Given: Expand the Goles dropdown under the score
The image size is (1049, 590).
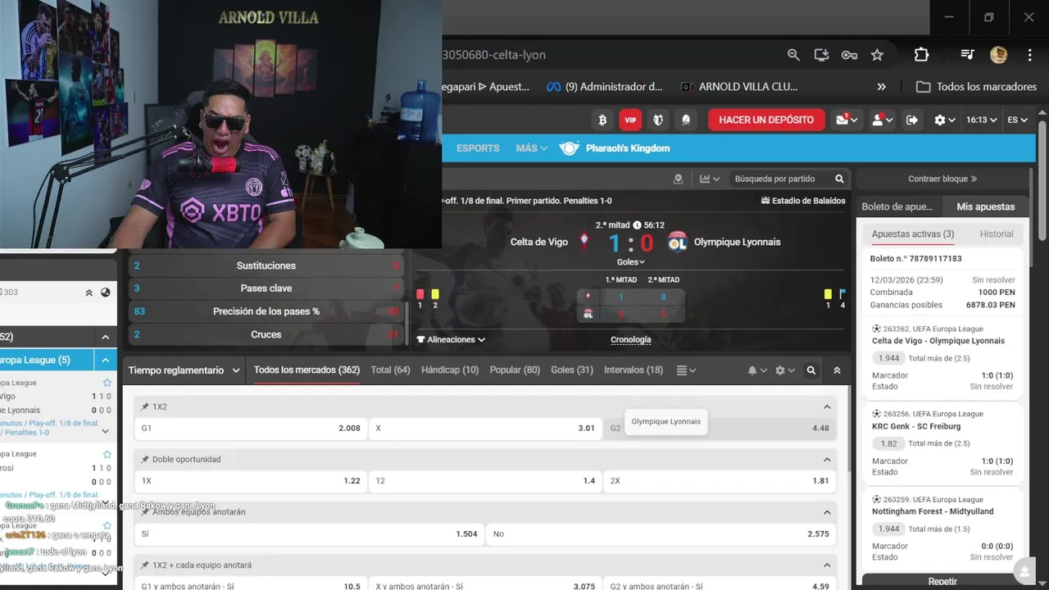Looking at the screenshot, I should [631, 262].
